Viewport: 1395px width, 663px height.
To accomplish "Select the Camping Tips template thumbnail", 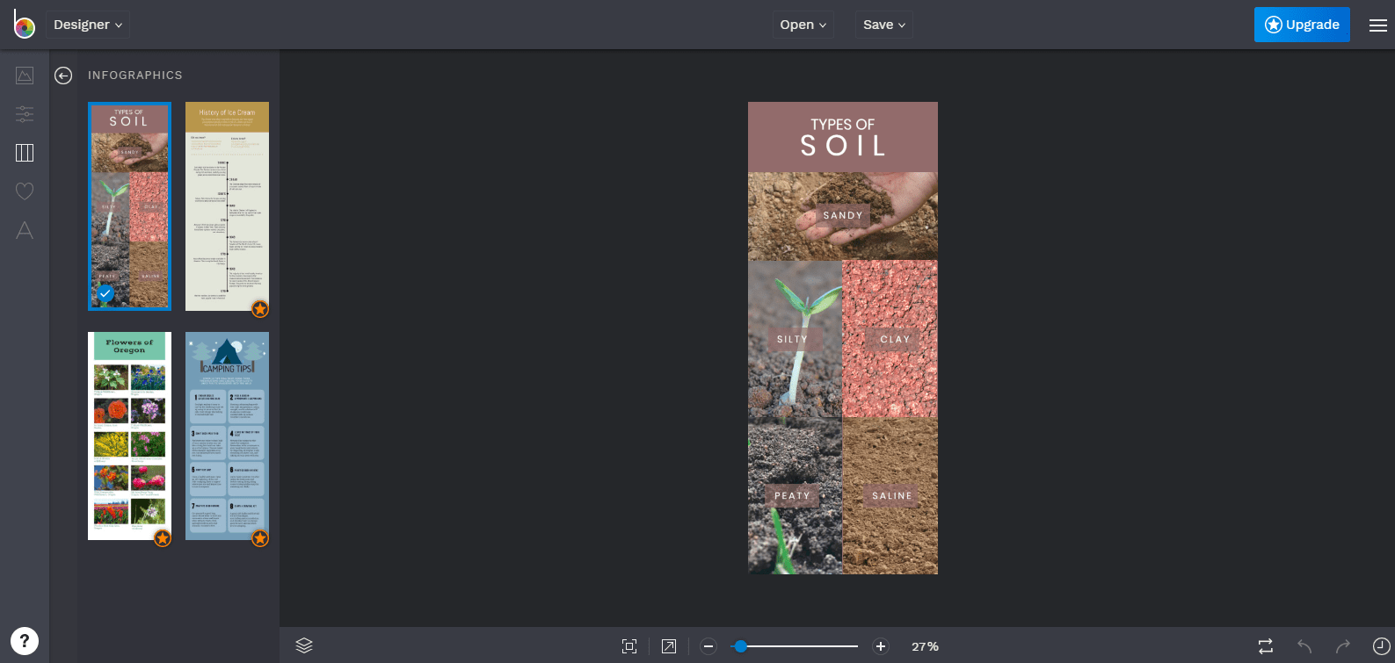I will coord(227,436).
